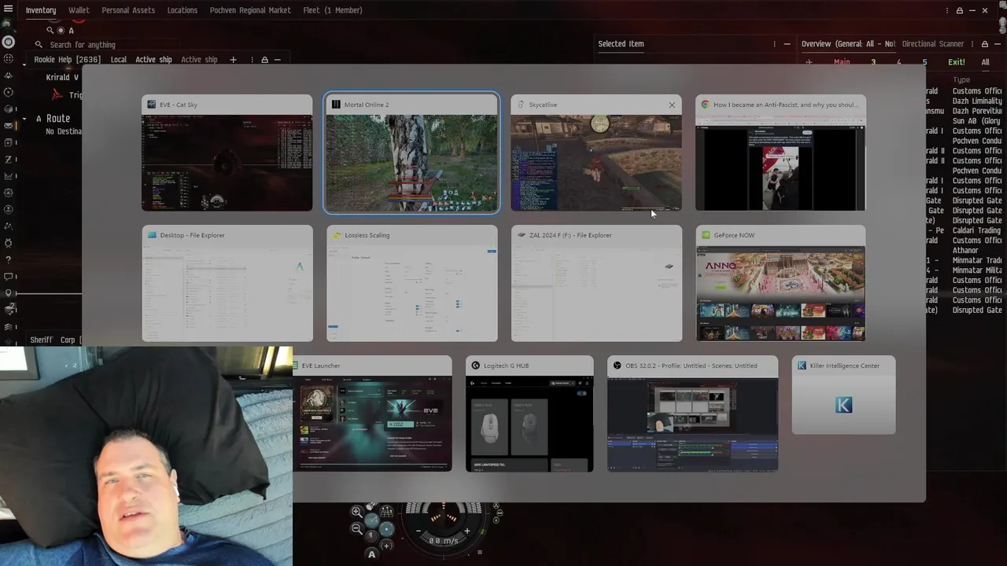Open the Fleet (1 Member) tab
This screenshot has width=1007, height=566.
point(333,10)
